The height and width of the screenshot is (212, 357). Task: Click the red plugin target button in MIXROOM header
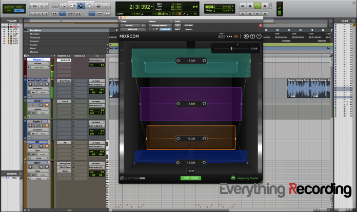pyautogui.click(x=261, y=26)
